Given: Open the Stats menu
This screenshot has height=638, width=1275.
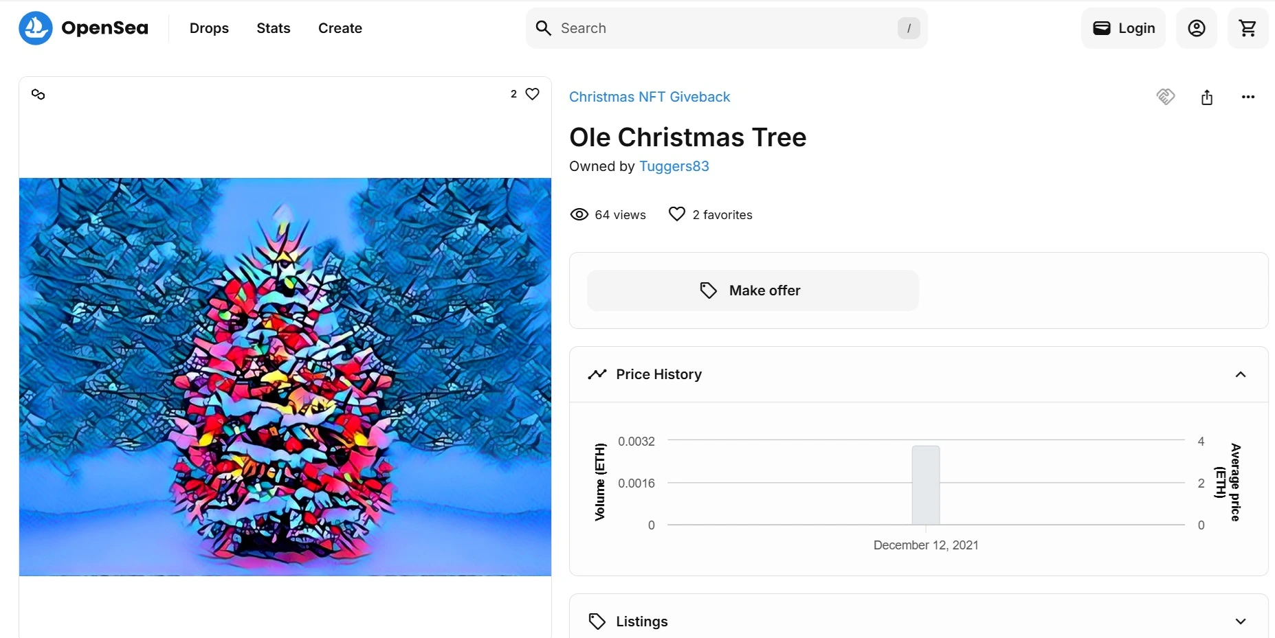Looking at the screenshot, I should [x=273, y=28].
